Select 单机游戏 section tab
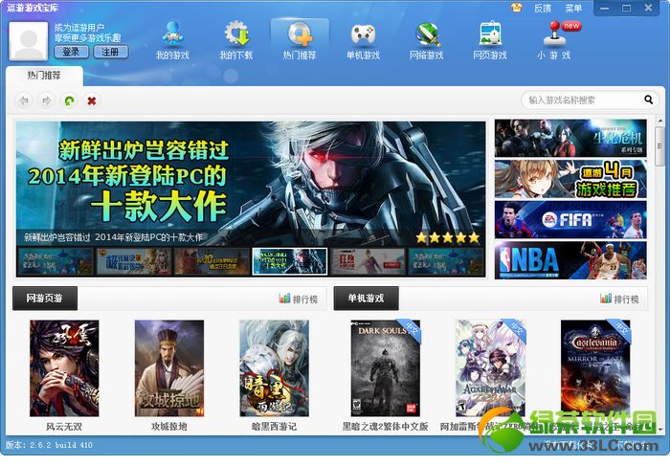The height and width of the screenshot is (466, 670). pyautogui.click(x=367, y=299)
